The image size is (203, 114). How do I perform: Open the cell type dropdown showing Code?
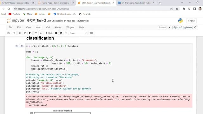[78, 33]
